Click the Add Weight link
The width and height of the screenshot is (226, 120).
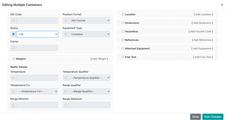pyautogui.click(x=99, y=59)
